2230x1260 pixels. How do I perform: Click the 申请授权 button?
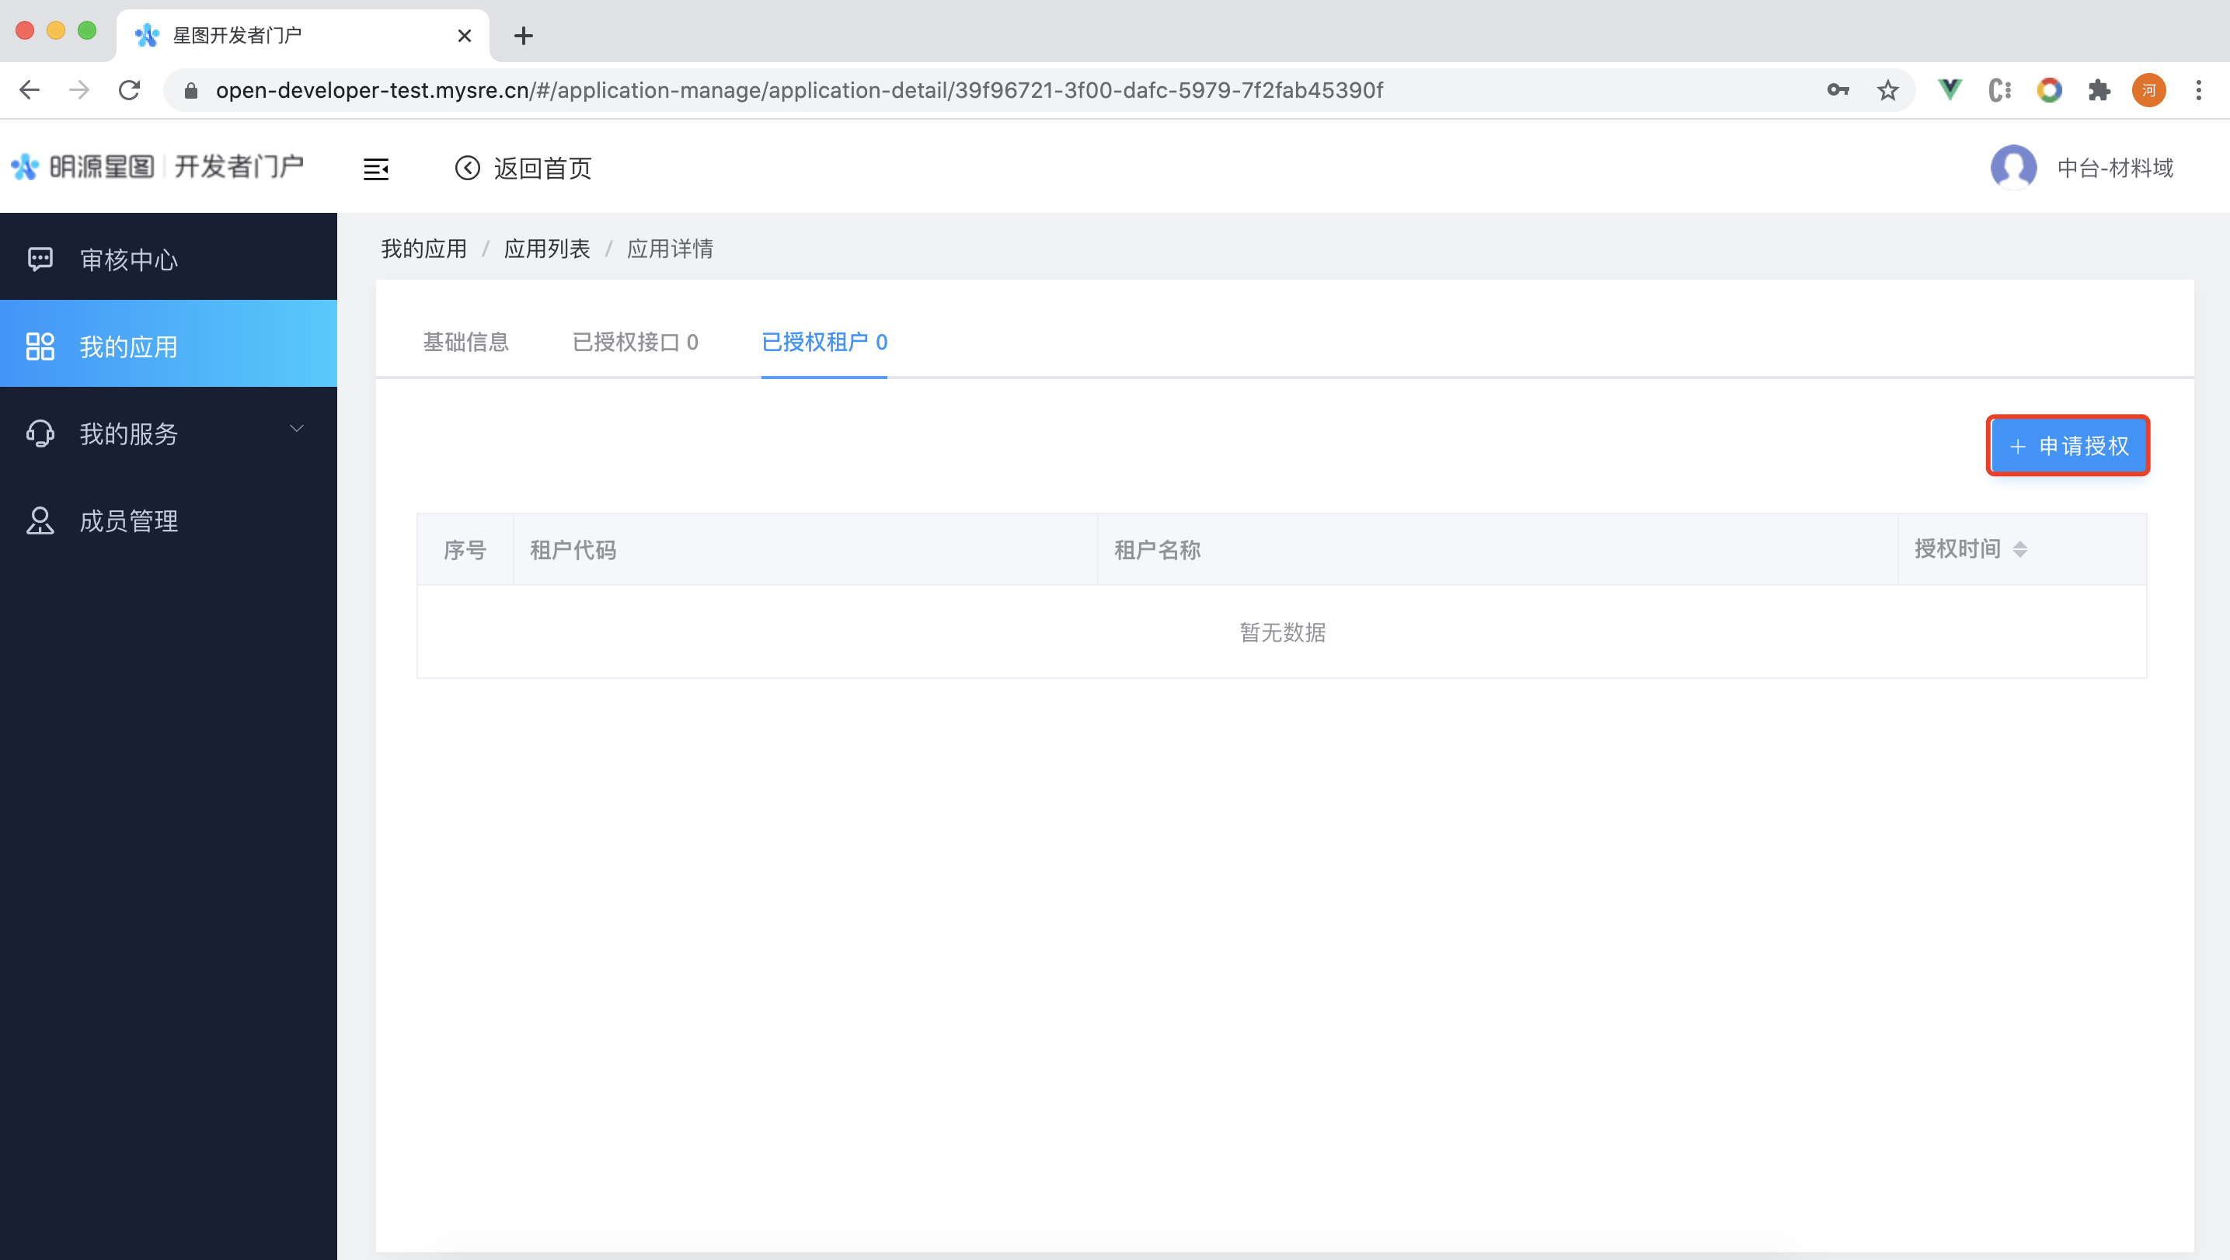click(2068, 446)
